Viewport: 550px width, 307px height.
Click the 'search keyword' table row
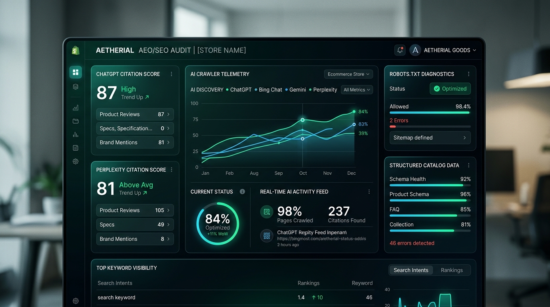coord(235,297)
